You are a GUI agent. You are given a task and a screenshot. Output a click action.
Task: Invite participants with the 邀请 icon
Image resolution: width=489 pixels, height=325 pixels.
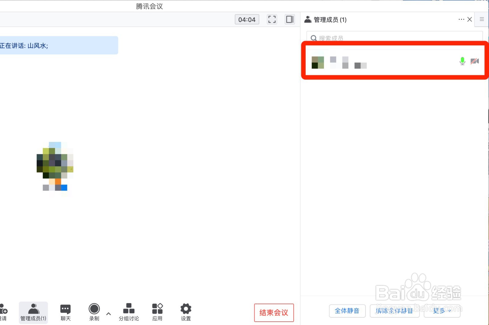(x=3, y=312)
